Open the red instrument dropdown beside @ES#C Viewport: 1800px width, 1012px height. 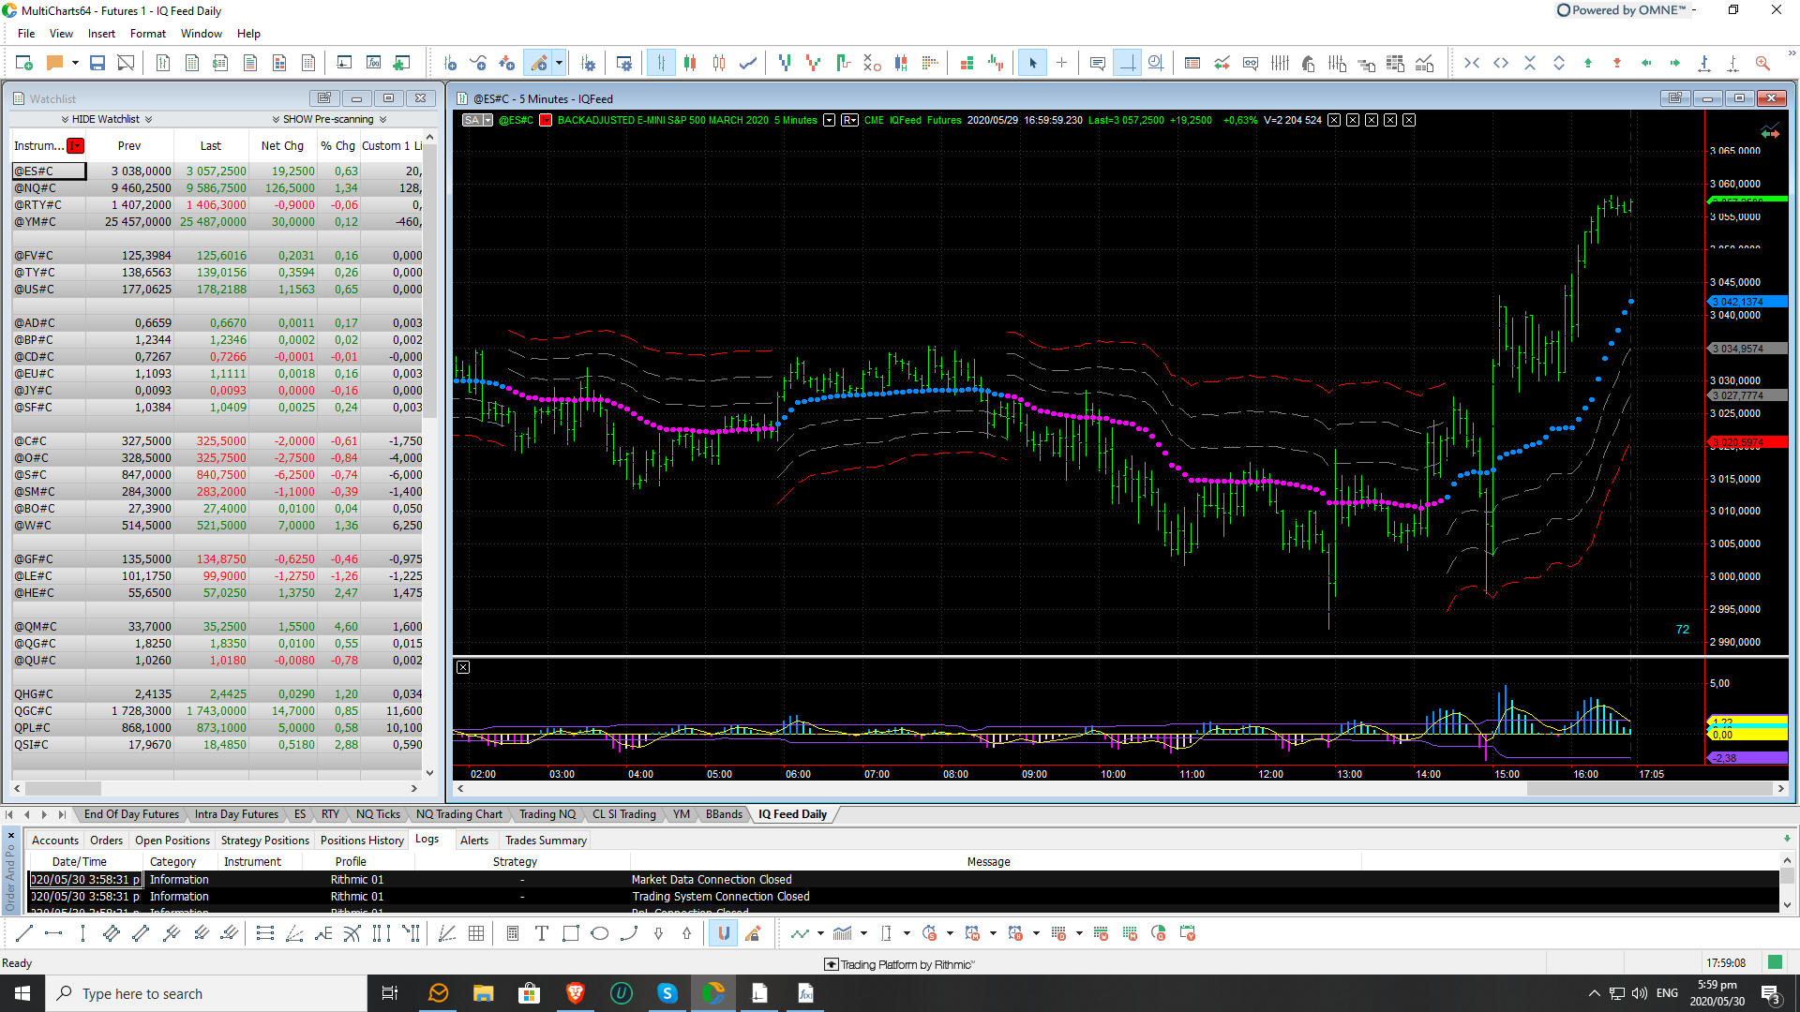click(x=545, y=120)
